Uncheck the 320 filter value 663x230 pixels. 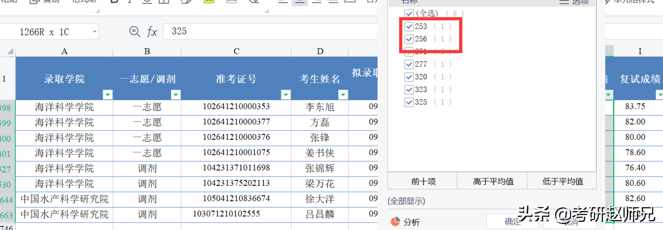(x=409, y=77)
